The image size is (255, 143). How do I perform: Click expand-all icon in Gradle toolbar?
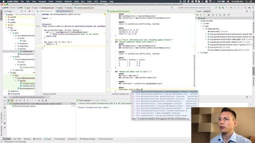(x=213, y=15)
